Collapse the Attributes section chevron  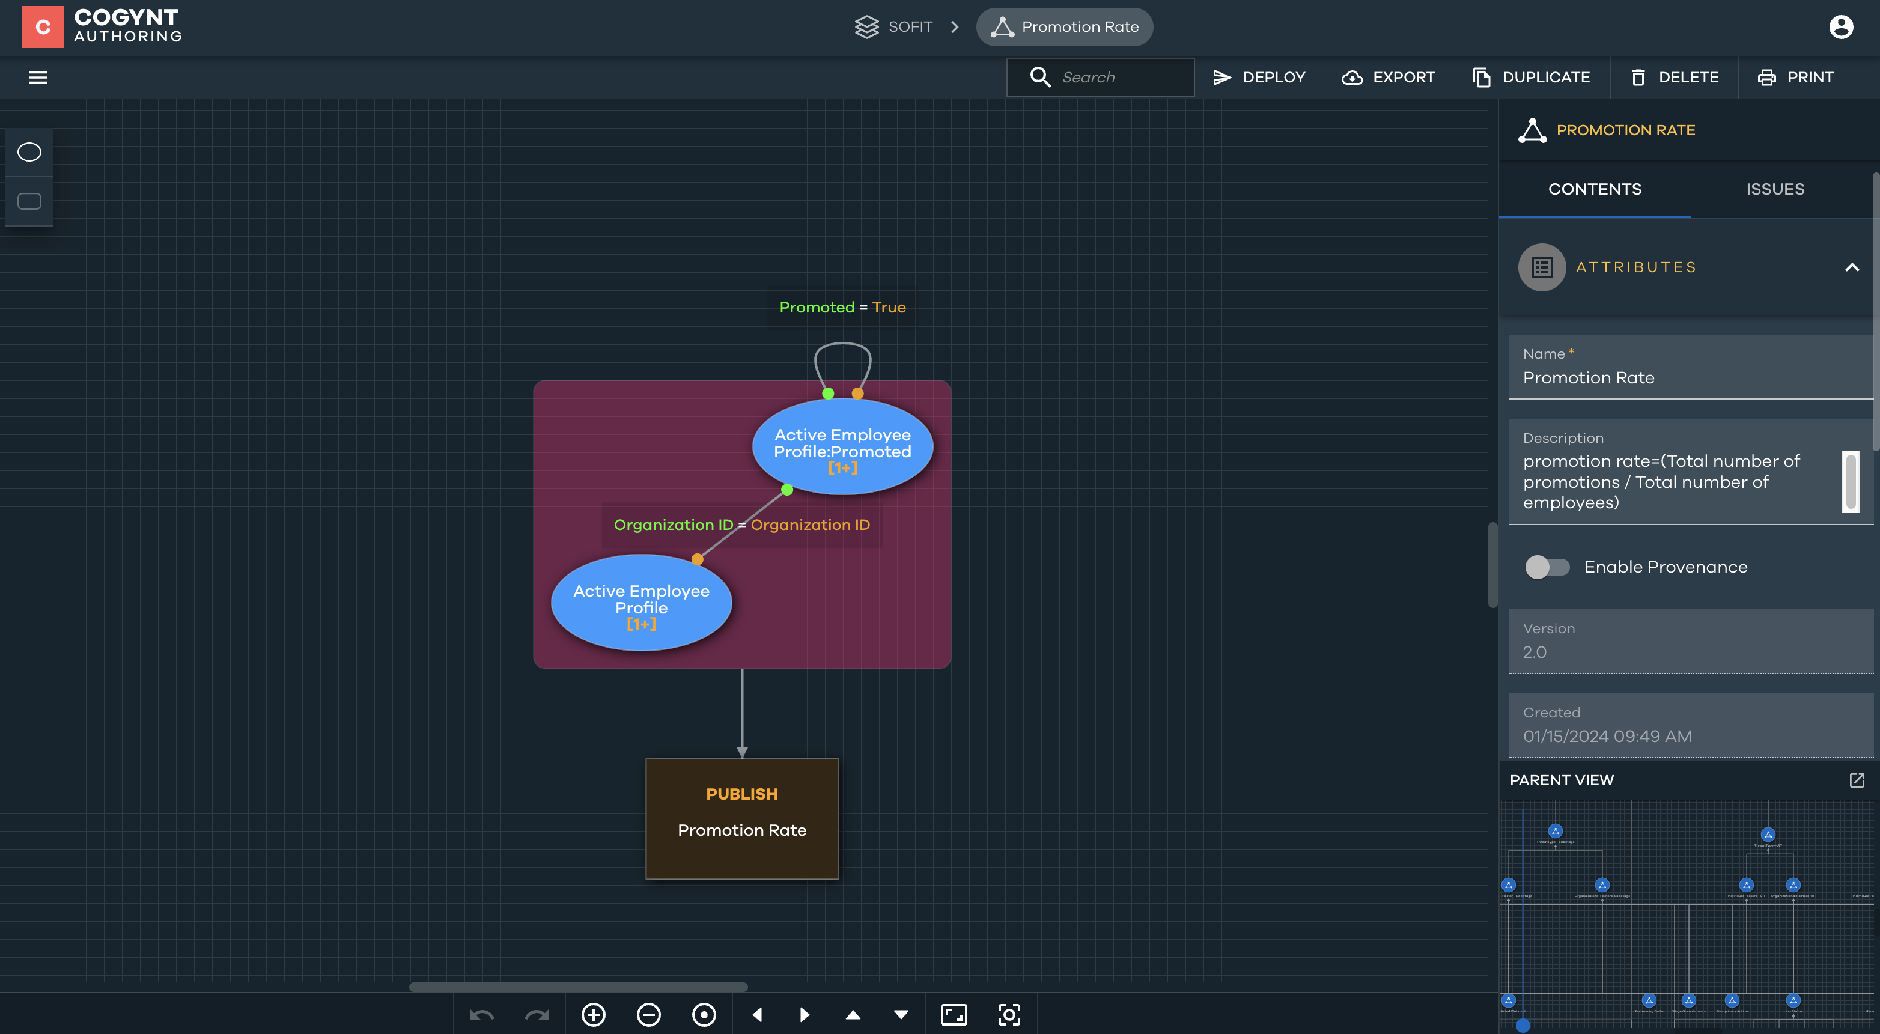1852,267
